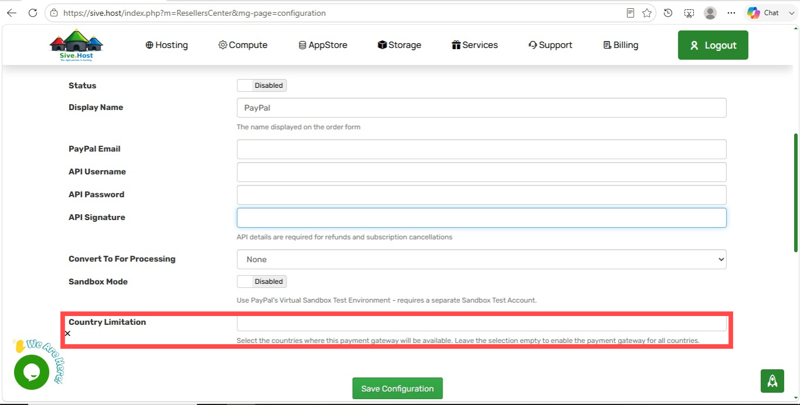Click the API Signature input field
This screenshot has width=800, height=405.
tap(482, 218)
